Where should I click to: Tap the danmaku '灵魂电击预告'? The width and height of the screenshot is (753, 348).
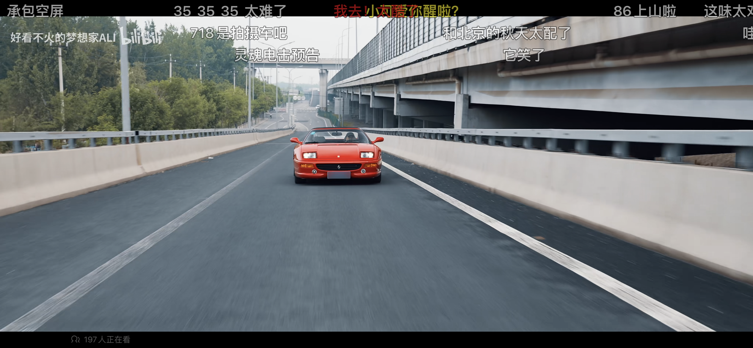(277, 55)
